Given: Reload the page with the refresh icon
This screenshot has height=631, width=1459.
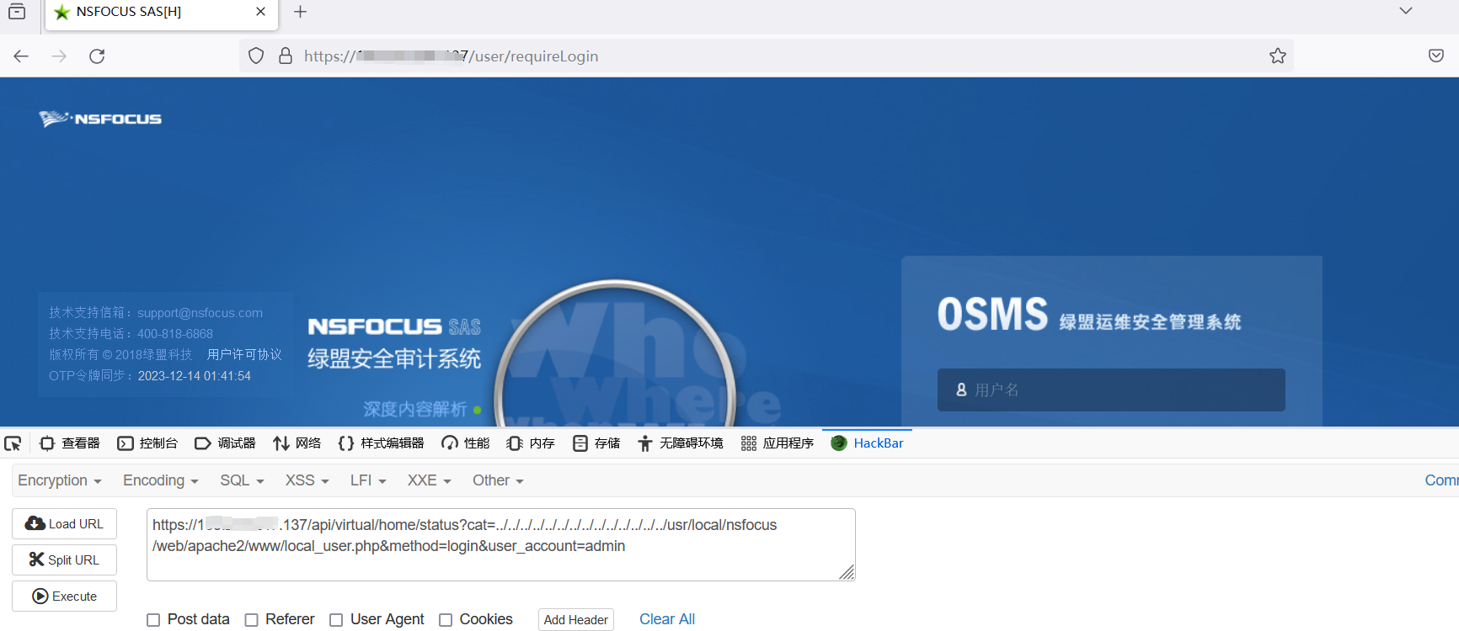Looking at the screenshot, I should (x=97, y=56).
